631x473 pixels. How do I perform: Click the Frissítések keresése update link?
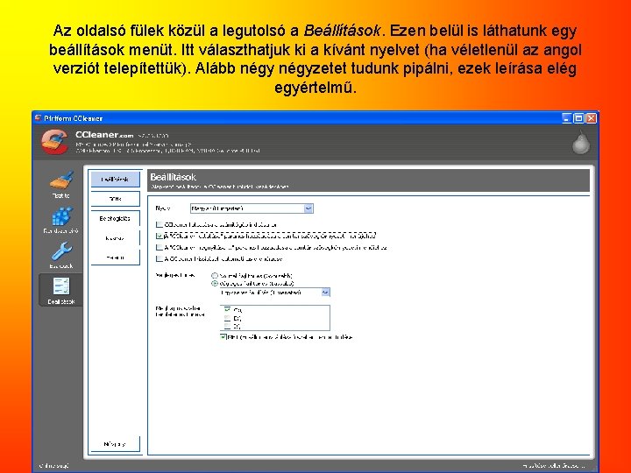(556, 465)
